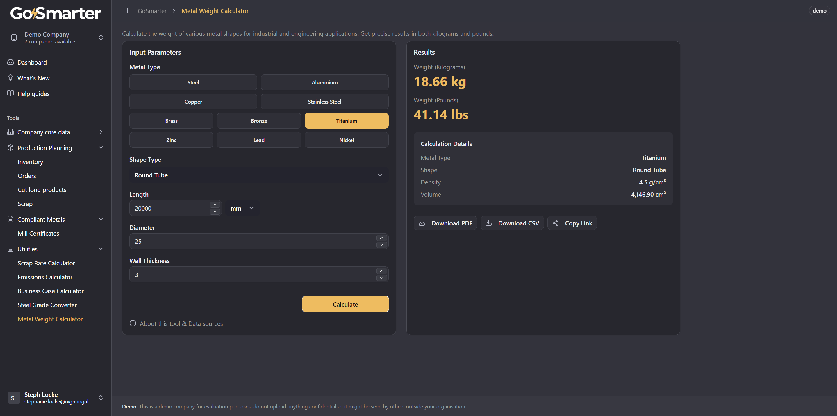Open the mm length unit dropdown
Image resolution: width=837 pixels, height=416 pixels.
[242, 209]
